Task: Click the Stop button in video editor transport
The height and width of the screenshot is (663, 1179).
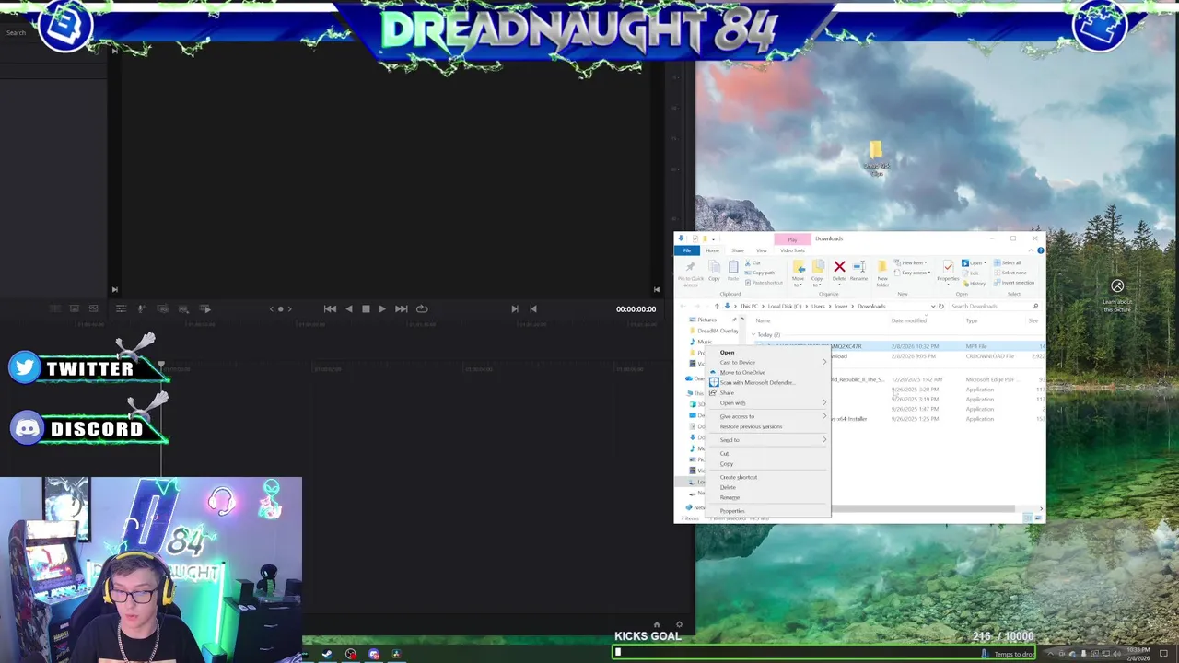Action: pos(366,308)
